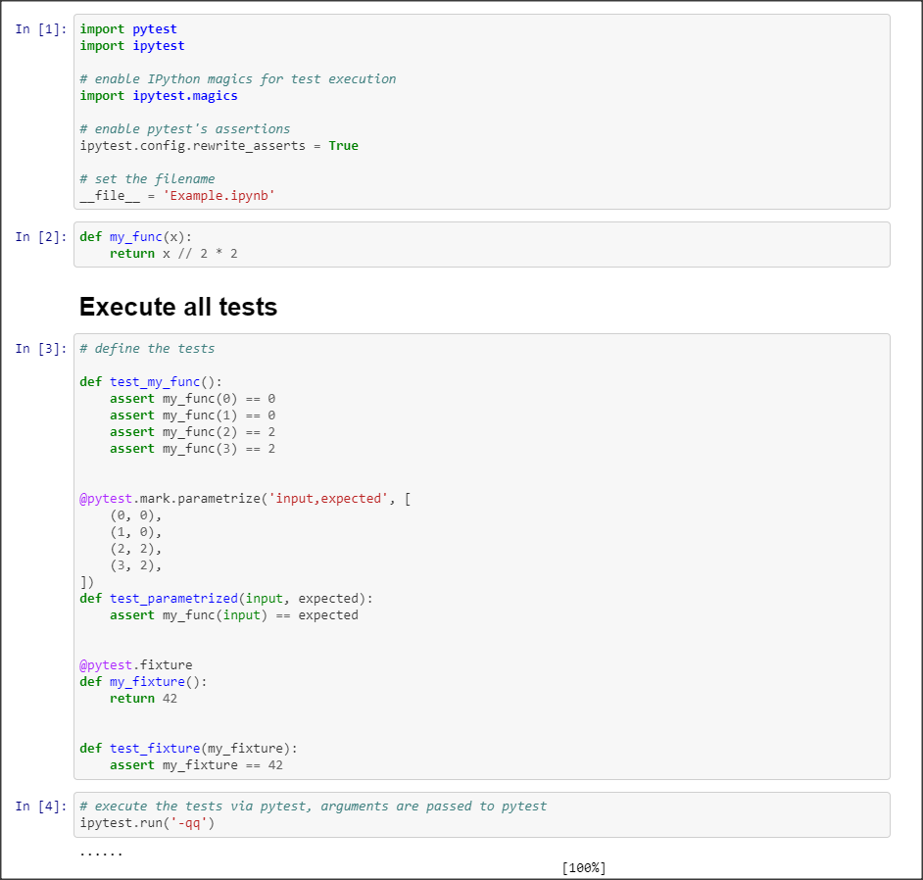Select the rewrite_asserts = True assignment
923x880 pixels.
(x=211, y=145)
